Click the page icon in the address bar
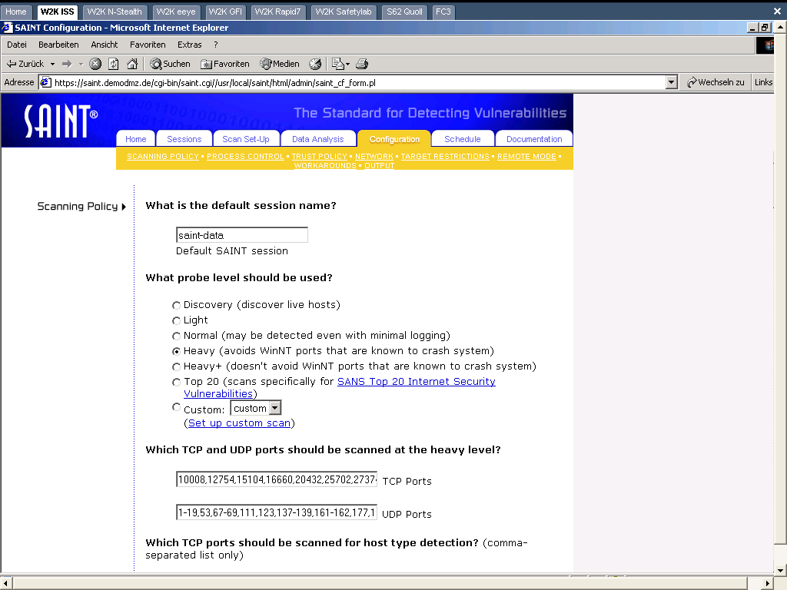This screenshot has width=787, height=590. [x=45, y=82]
